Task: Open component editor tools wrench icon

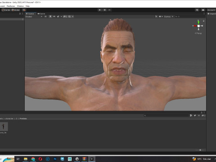Action: [x=156, y=17]
